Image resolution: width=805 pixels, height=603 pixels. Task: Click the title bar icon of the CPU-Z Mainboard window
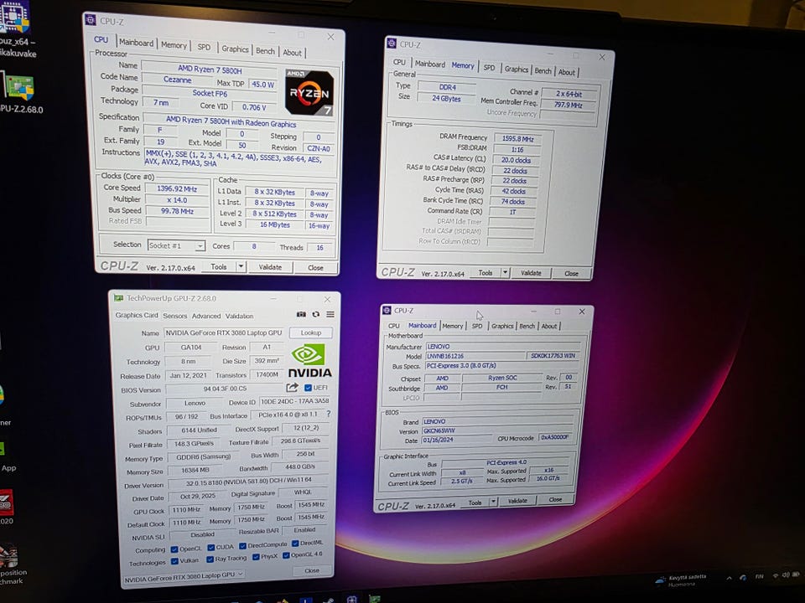point(387,310)
